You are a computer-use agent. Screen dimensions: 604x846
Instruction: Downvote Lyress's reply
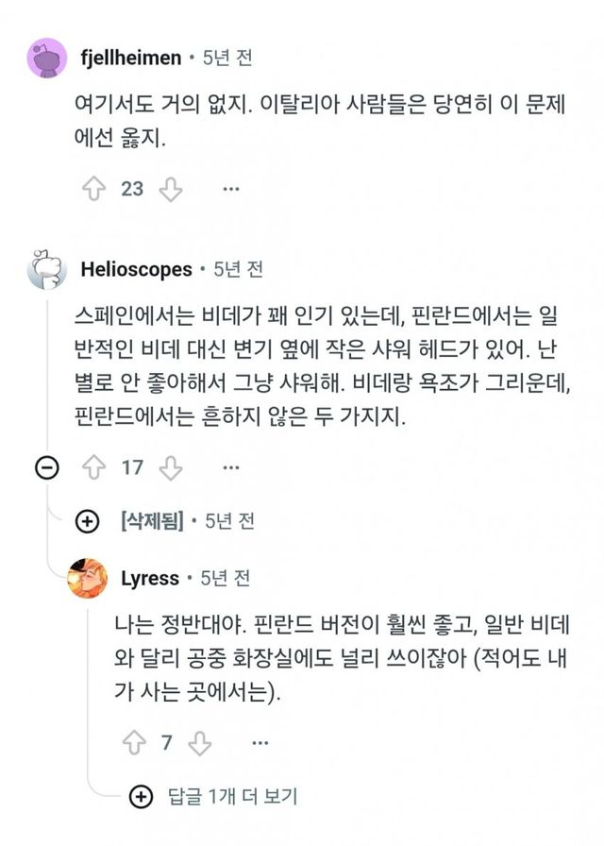(x=199, y=743)
